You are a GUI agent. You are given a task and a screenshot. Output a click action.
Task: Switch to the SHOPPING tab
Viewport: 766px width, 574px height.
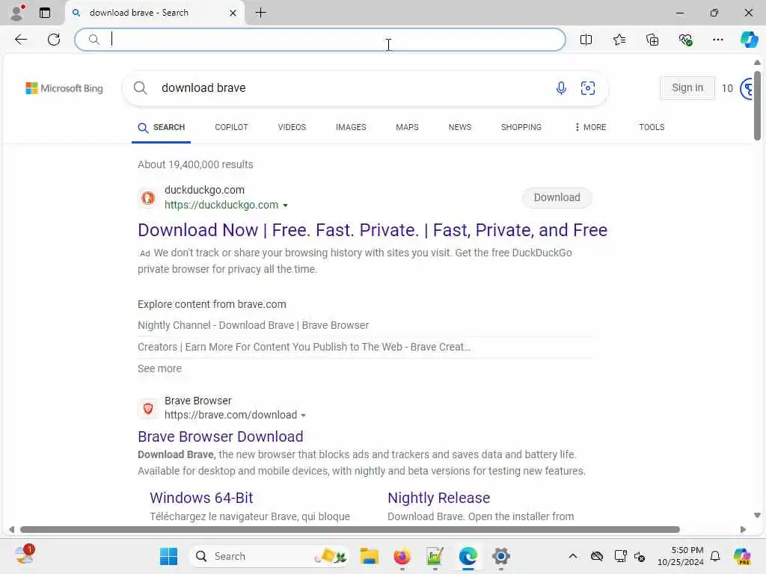pyautogui.click(x=521, y=127)
